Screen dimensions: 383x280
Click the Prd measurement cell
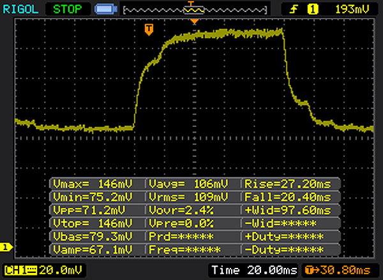click(181, 236)
